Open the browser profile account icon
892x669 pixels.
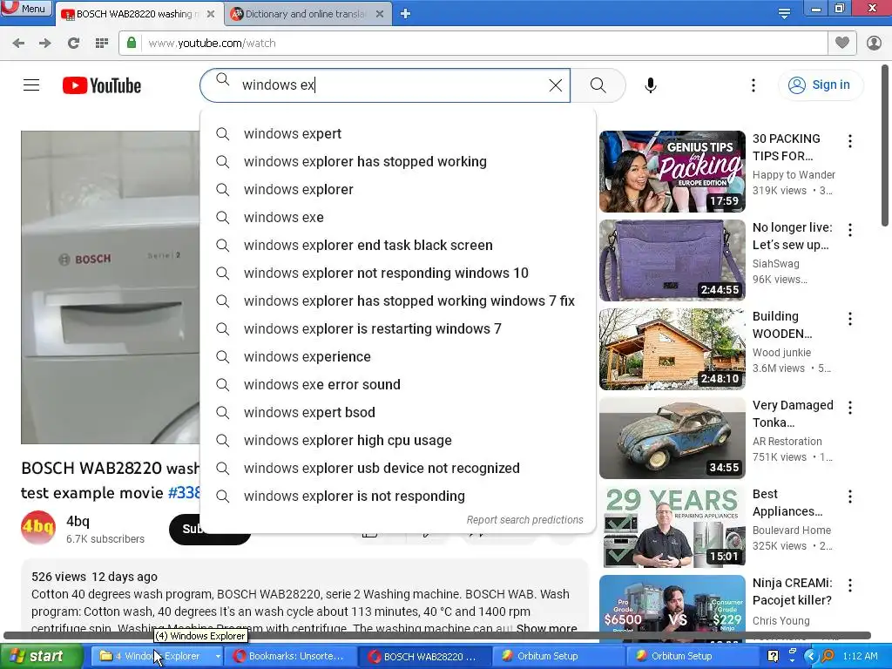(874, 43)
